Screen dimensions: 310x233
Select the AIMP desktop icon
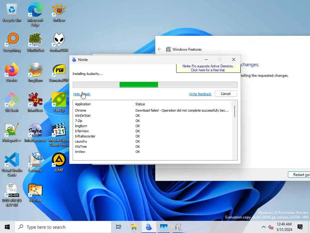59,163
